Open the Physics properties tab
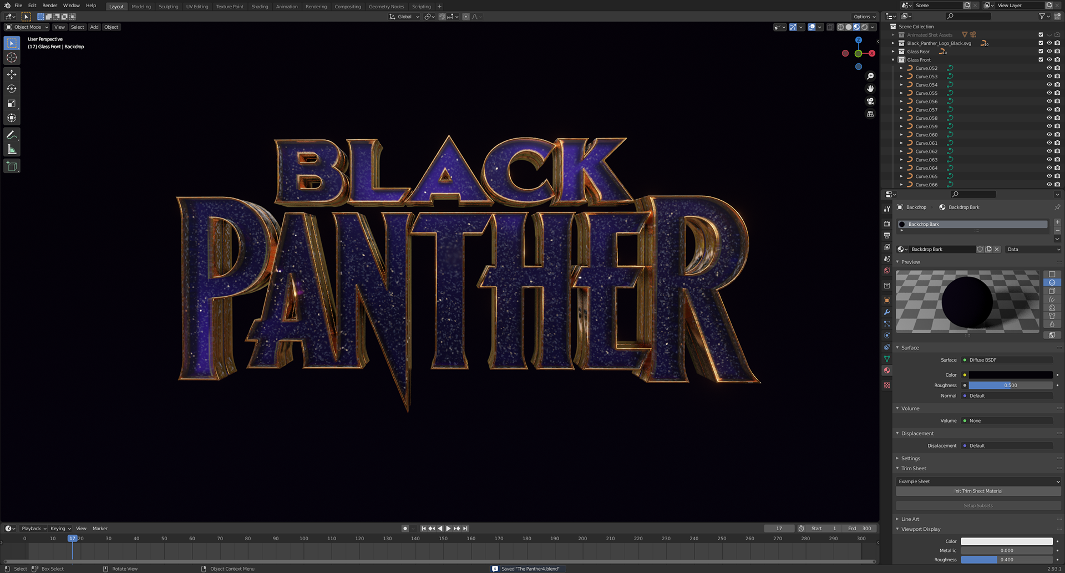1065x573 pixels. (887, 335)
